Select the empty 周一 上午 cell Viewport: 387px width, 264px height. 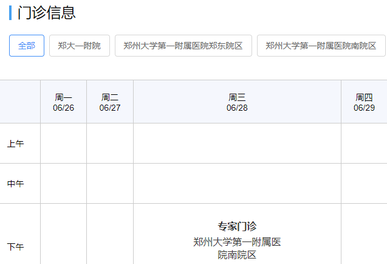[x=63, y=144]
